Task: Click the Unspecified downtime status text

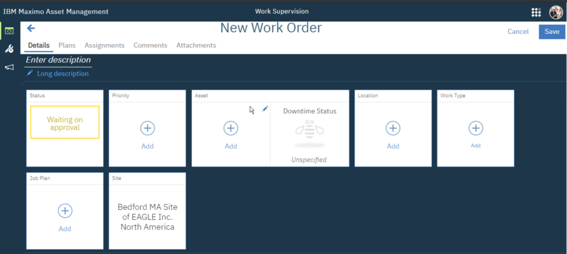Action: [x=309, y=160]
